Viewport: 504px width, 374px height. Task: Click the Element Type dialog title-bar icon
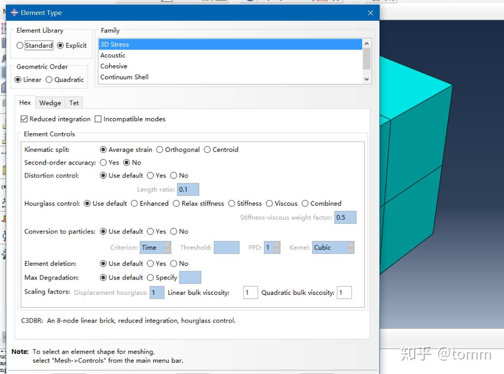click(x=14, y=12)
